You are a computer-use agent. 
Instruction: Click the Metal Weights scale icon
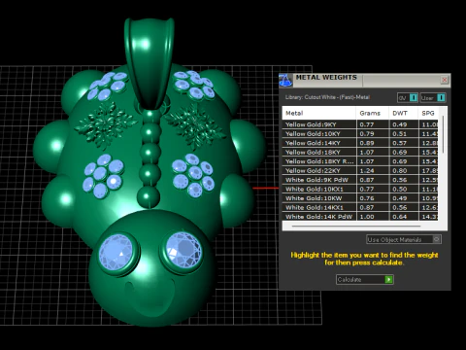coord(285,81)
